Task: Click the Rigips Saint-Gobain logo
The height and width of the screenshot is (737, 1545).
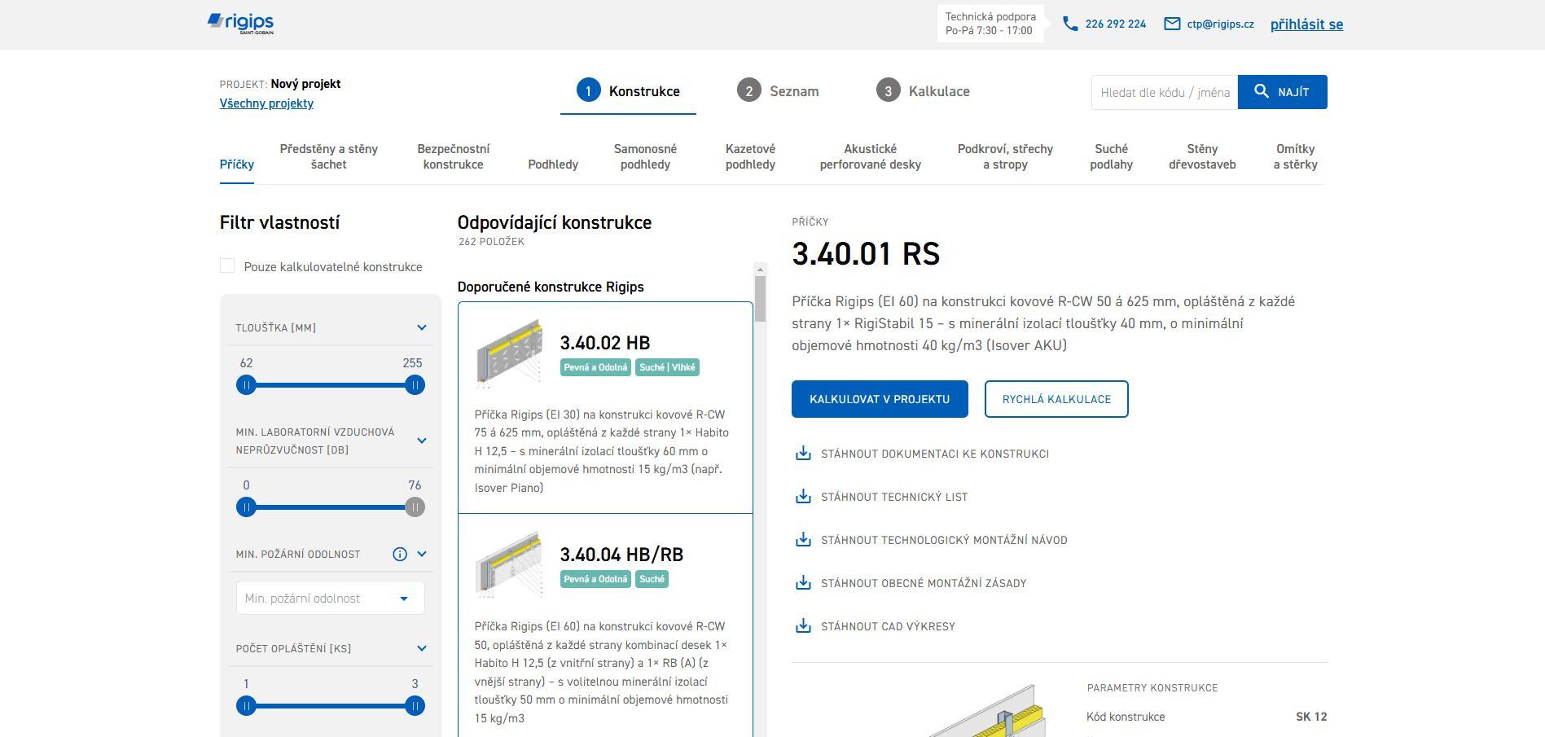Action: pyautogui.click(x=240, y=24)
